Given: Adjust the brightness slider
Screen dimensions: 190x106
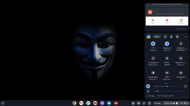Looking at the screenshot, I should click(169, 91).
